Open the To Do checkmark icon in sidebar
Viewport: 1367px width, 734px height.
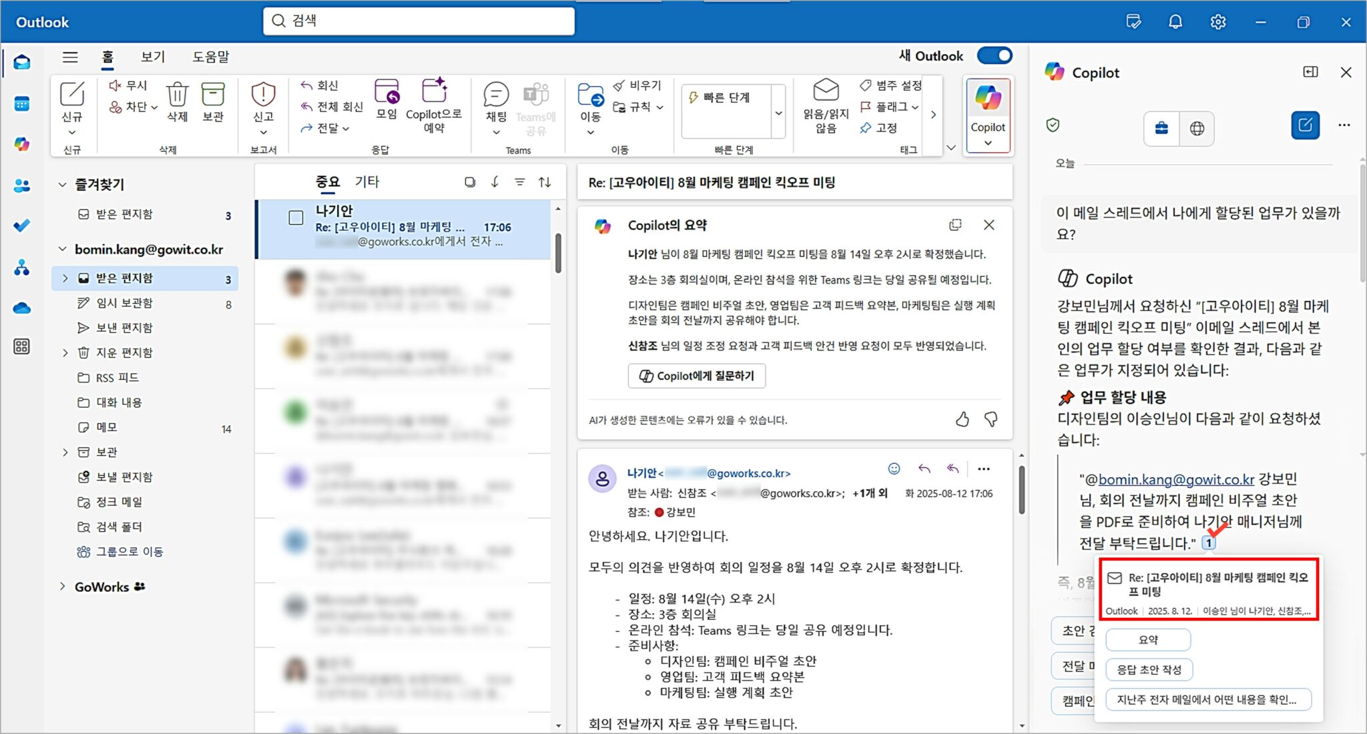pos(21,226)
